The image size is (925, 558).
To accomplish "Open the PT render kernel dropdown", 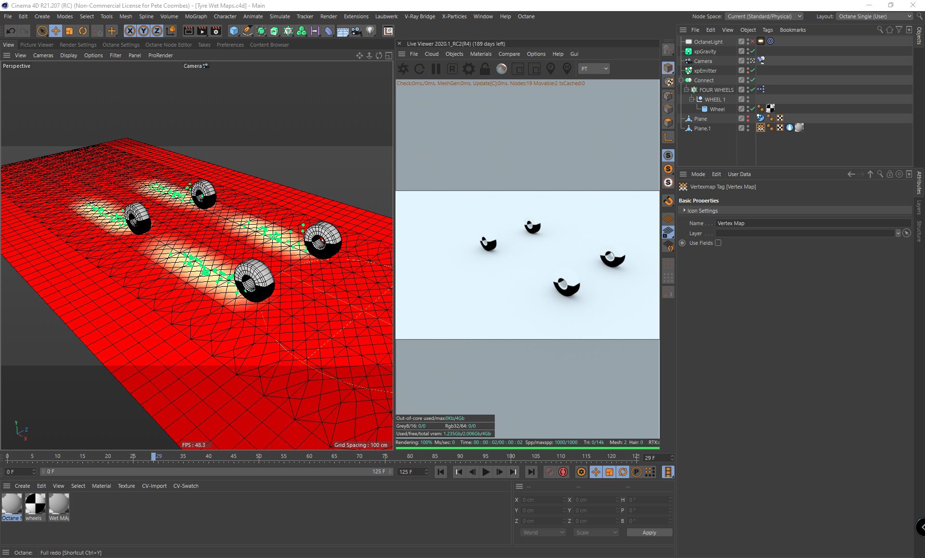I will coord(594,69).
